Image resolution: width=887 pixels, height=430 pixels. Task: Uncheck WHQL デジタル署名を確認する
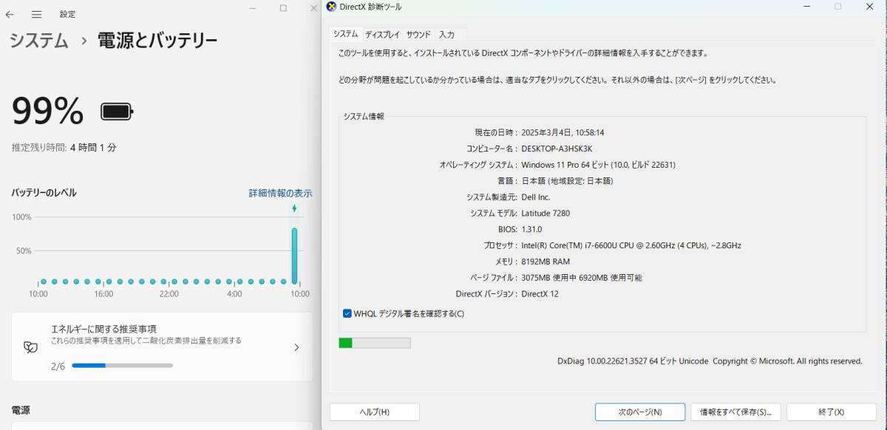[347, 313]
